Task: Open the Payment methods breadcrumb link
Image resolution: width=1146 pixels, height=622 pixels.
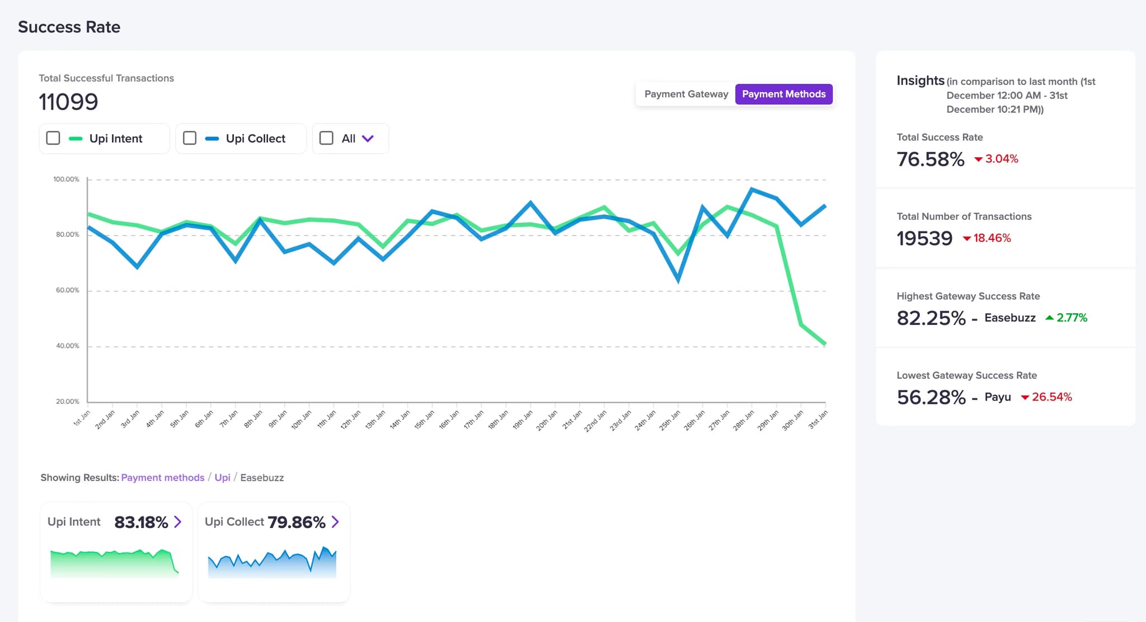Action: coord(162,477)
